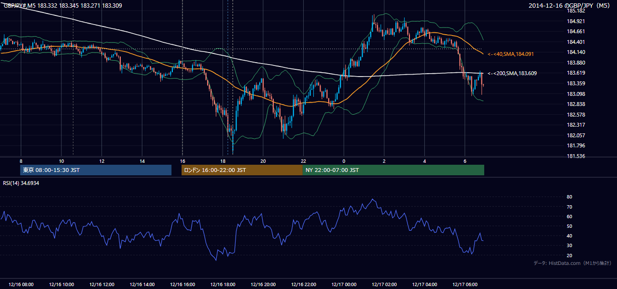This screenshot has width=617, height=289.
Task: Click price axis label 181.536
Action: (x=575, y=156)
